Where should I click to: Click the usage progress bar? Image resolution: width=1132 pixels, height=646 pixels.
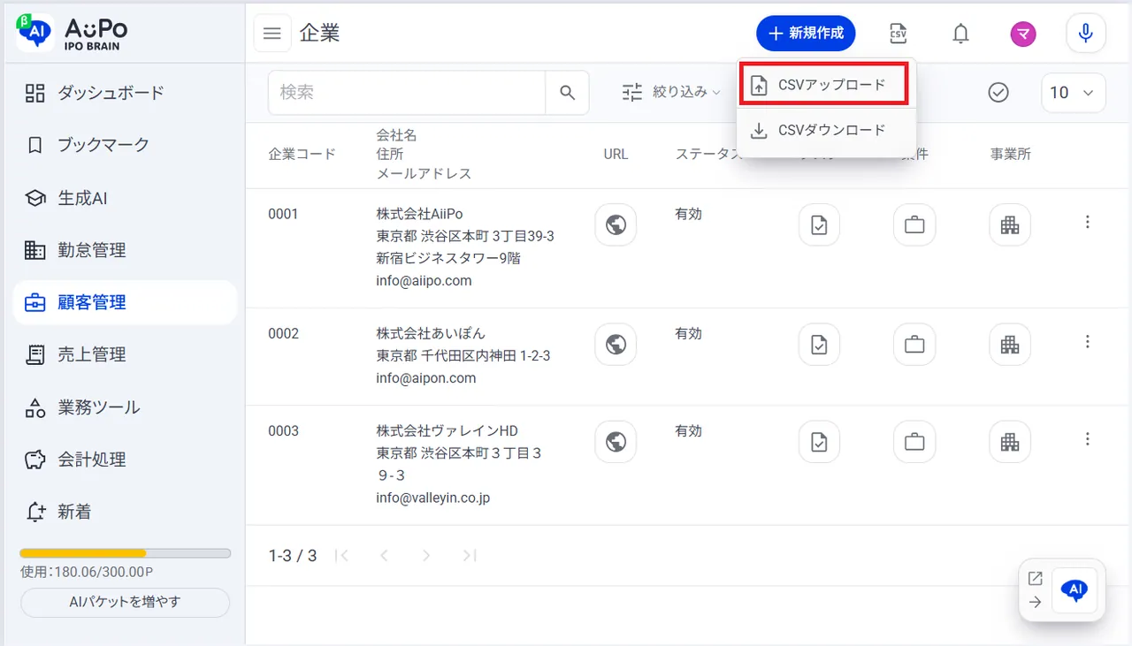125,553
